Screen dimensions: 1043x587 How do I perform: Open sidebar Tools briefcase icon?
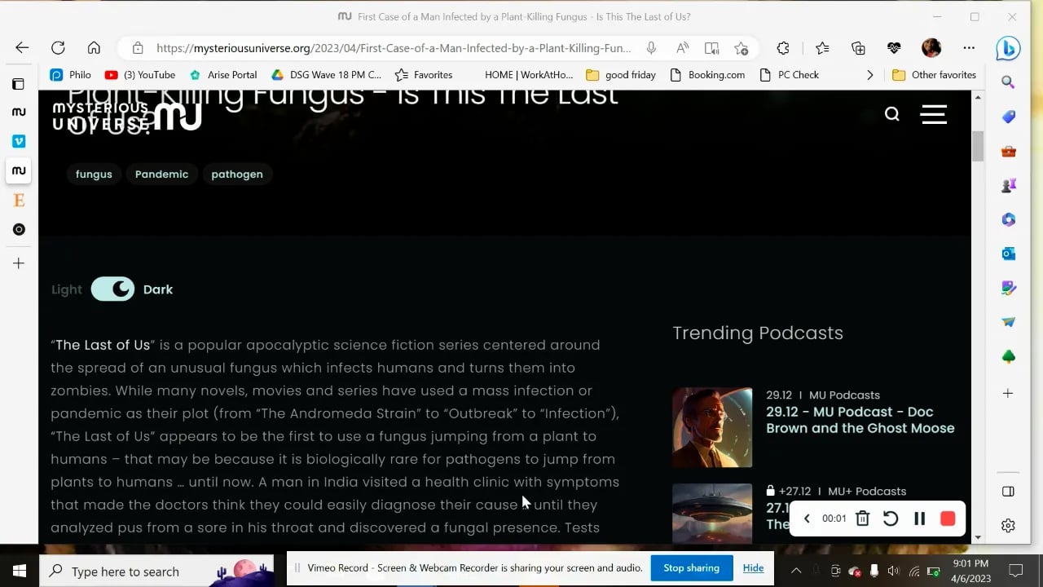(x=1008, y=151)
